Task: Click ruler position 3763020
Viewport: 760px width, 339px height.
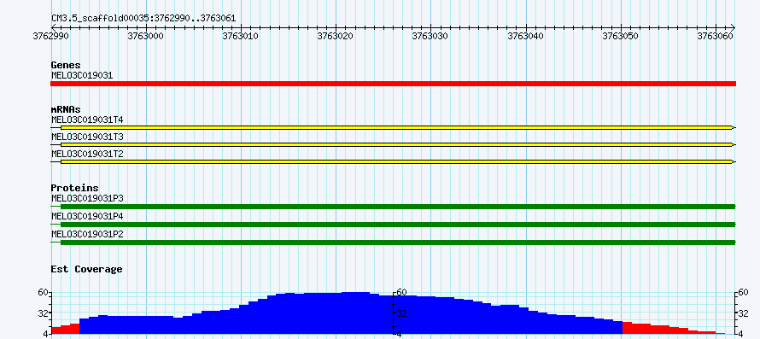Action: [x=336, y=36]
